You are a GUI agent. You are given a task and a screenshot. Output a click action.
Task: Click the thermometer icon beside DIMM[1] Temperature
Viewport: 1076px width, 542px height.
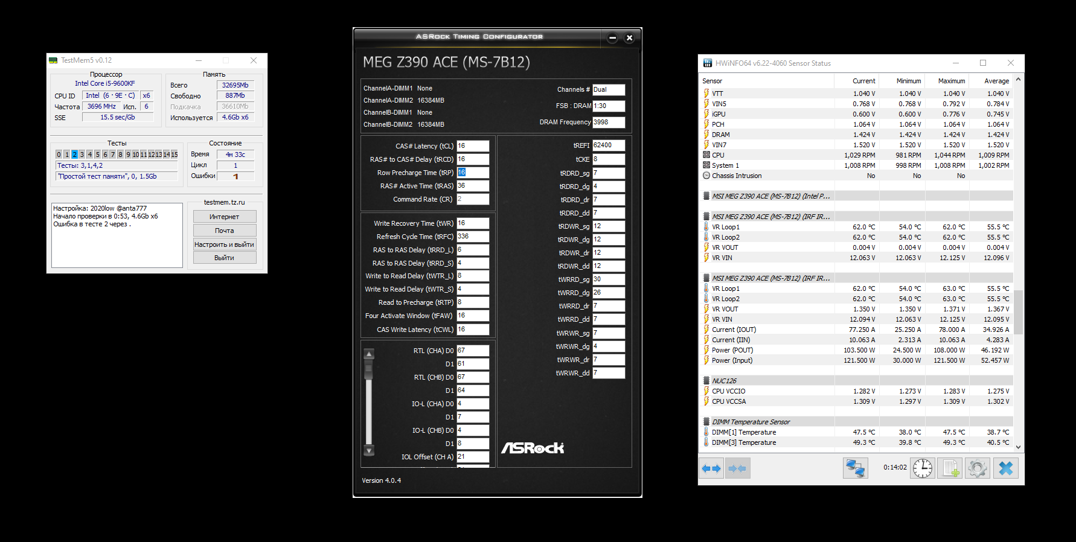(706, 432)
